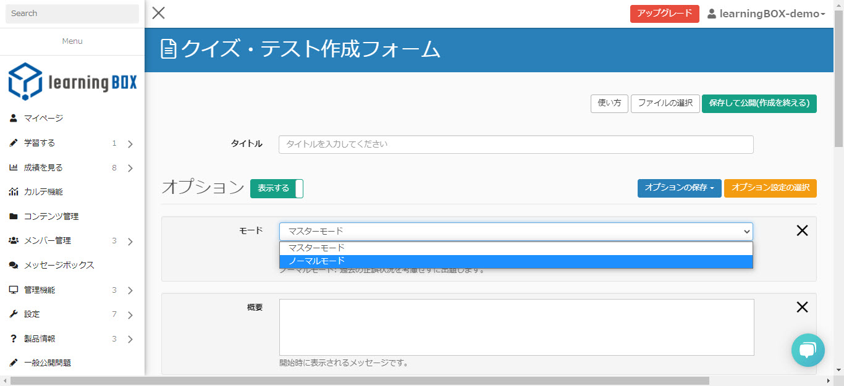Expand the 学習する submenu chevron
Viewport: 844px width, 386px height.
tap(130, 144)
